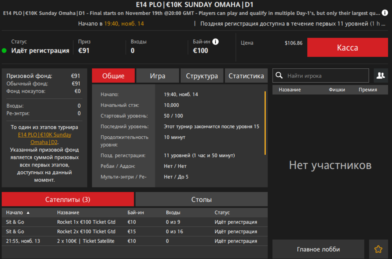Select Rocket 2x €100 Ticket Gtd satellite
The height and width of the screenshot is (259, 392).
coord(86,231)
